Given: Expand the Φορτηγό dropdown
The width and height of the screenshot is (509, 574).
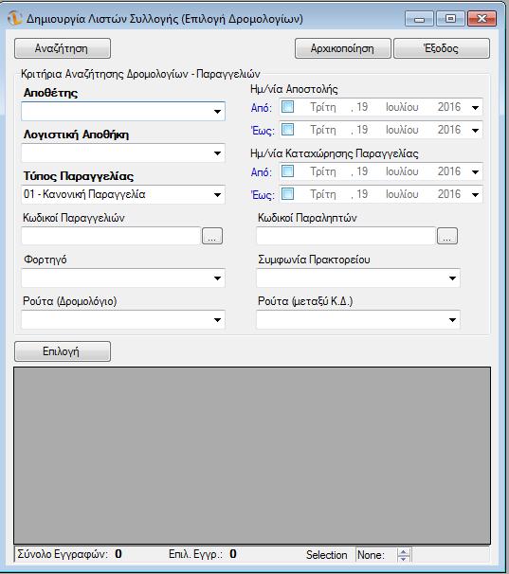Looking at the screenshot, I should (x=123, y=278).
